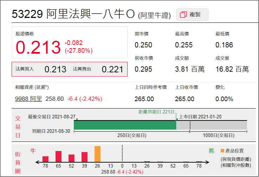Click the 到期日 2021-08-30 label

[x=51, y=131]
